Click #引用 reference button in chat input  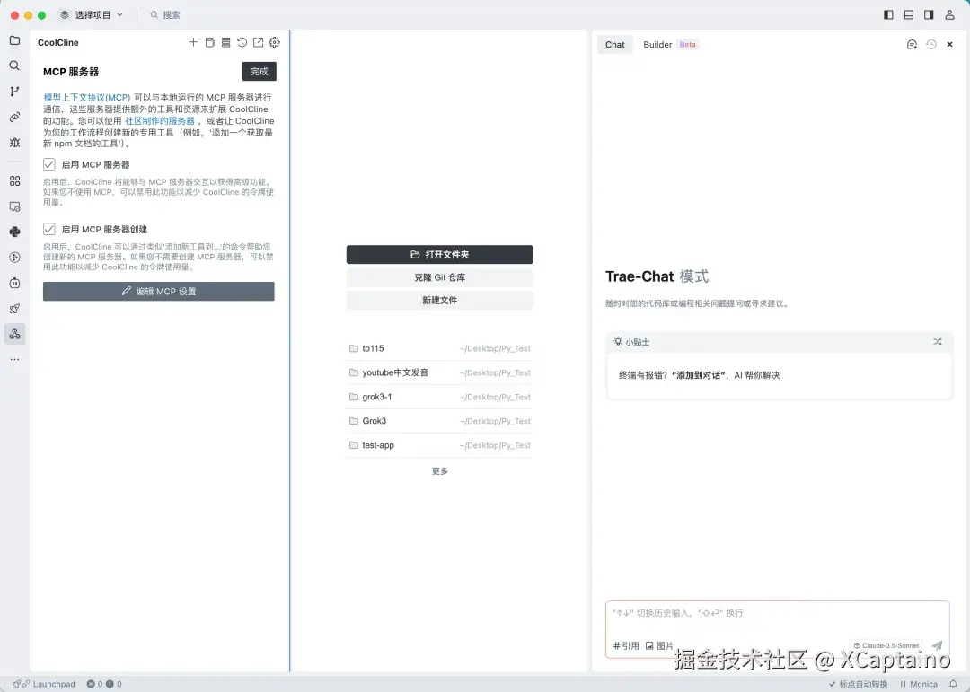coord(626,645)
